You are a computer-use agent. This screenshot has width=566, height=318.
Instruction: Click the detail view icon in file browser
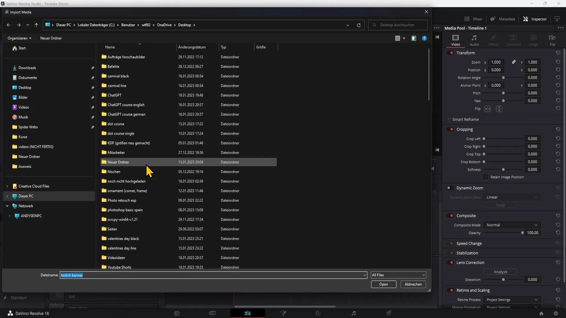(x=397, y=38)
